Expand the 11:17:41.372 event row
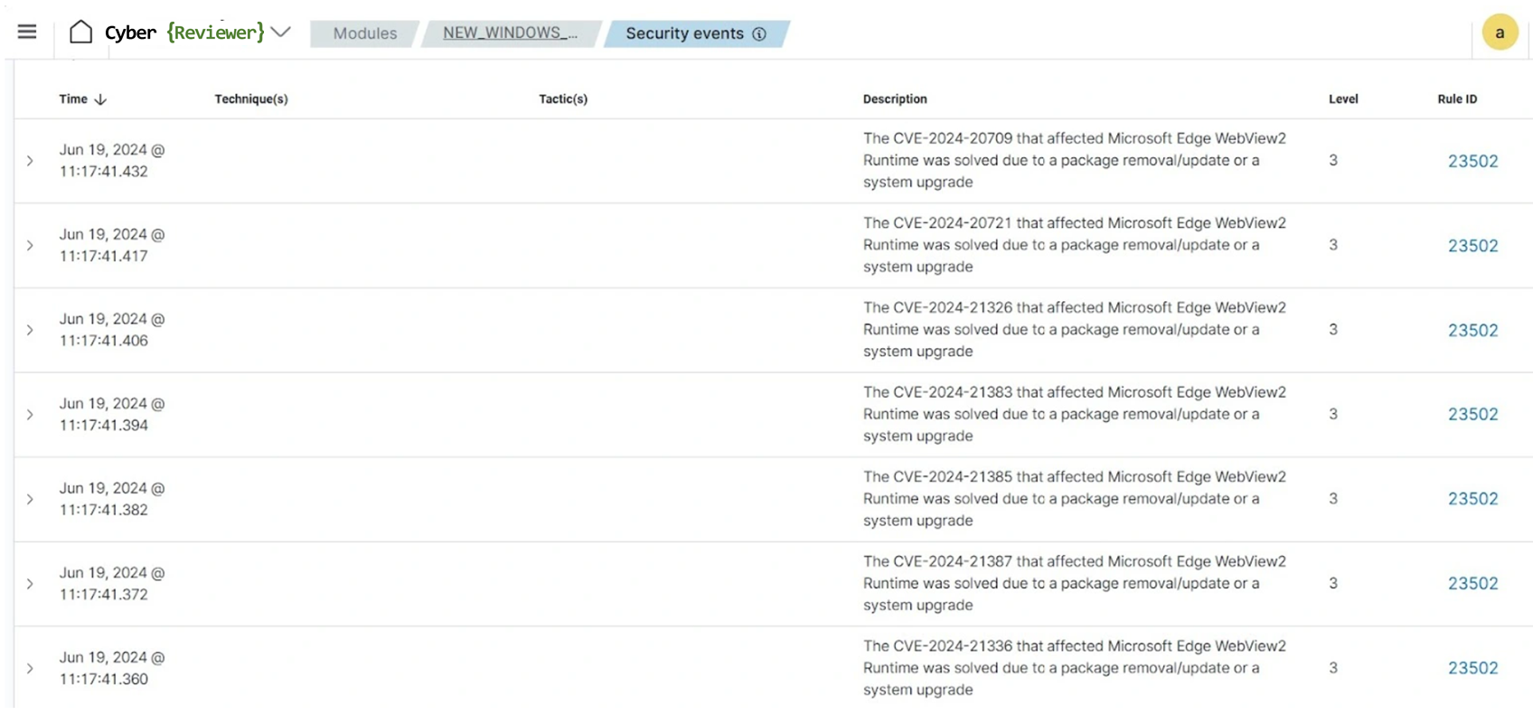The width and height of the screenshot is (1533, 724). pyautogui.click(x=30, y=584)
